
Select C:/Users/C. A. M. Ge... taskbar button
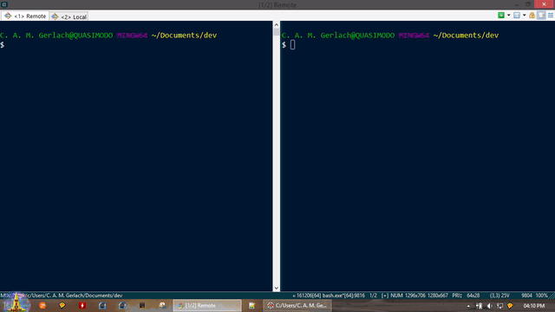[x=297, y=305]
